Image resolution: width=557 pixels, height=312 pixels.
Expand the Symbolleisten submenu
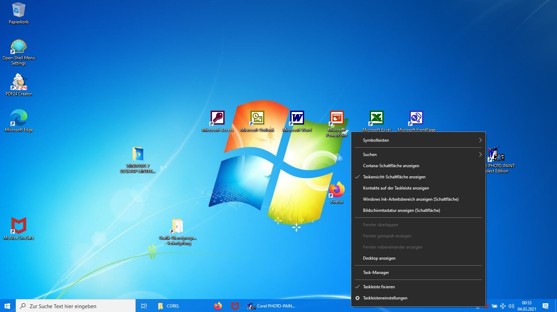[418, 140]
